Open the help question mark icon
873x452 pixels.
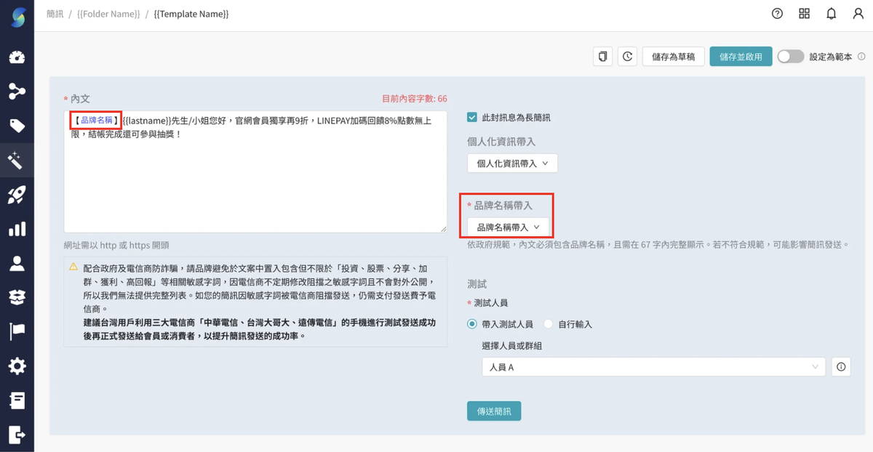(777, 14)
